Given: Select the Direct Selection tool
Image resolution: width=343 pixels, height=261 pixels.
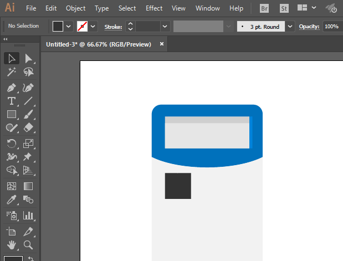Looking at the screenshot, I should pos(28,58).
